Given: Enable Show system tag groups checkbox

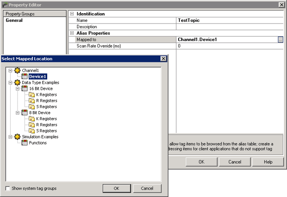Looking at the screenshot, I should pos(8,188).
